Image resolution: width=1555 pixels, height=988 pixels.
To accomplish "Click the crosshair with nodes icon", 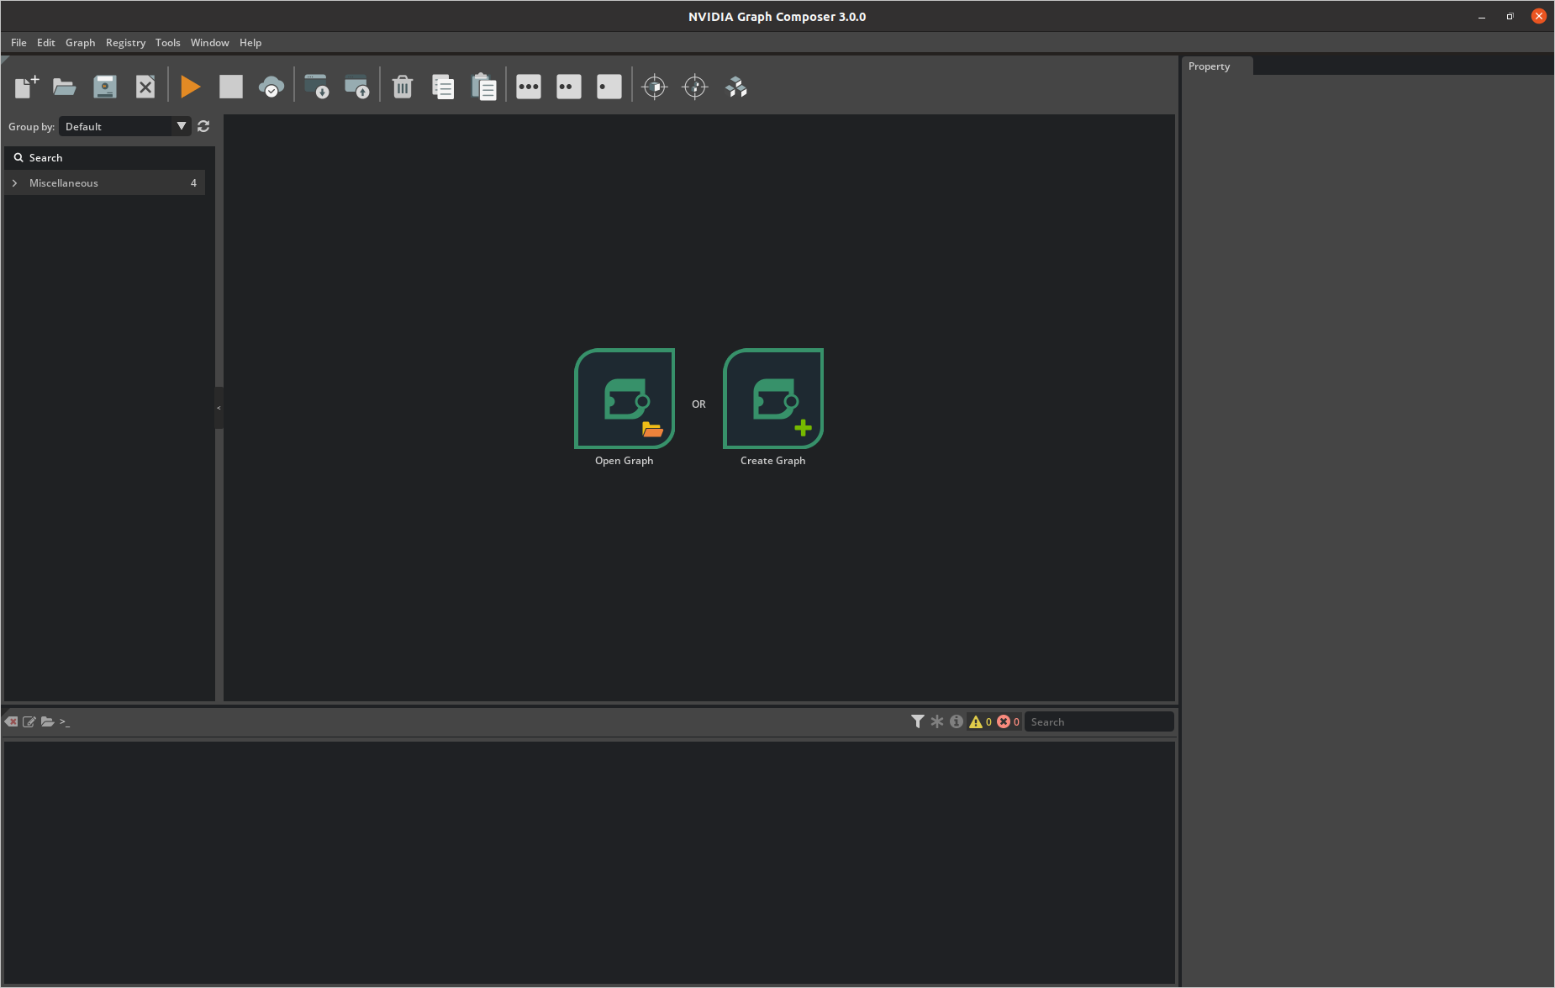I will pos(695,87).
